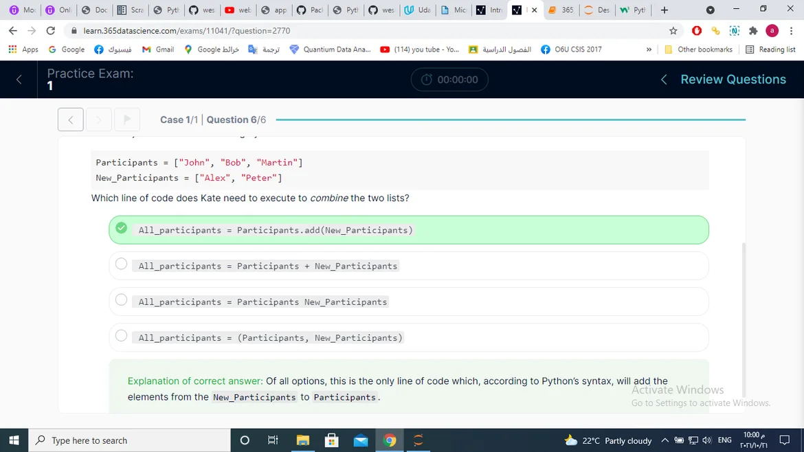Reload the page using the refresh icon
804x452 pixels.
click(50, 31)
